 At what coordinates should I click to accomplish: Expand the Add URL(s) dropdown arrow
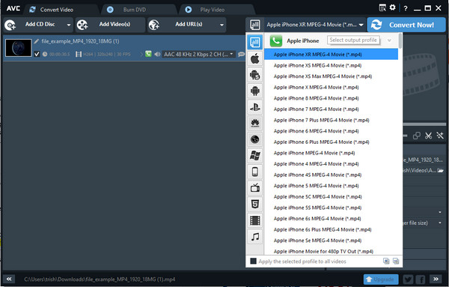222,25
